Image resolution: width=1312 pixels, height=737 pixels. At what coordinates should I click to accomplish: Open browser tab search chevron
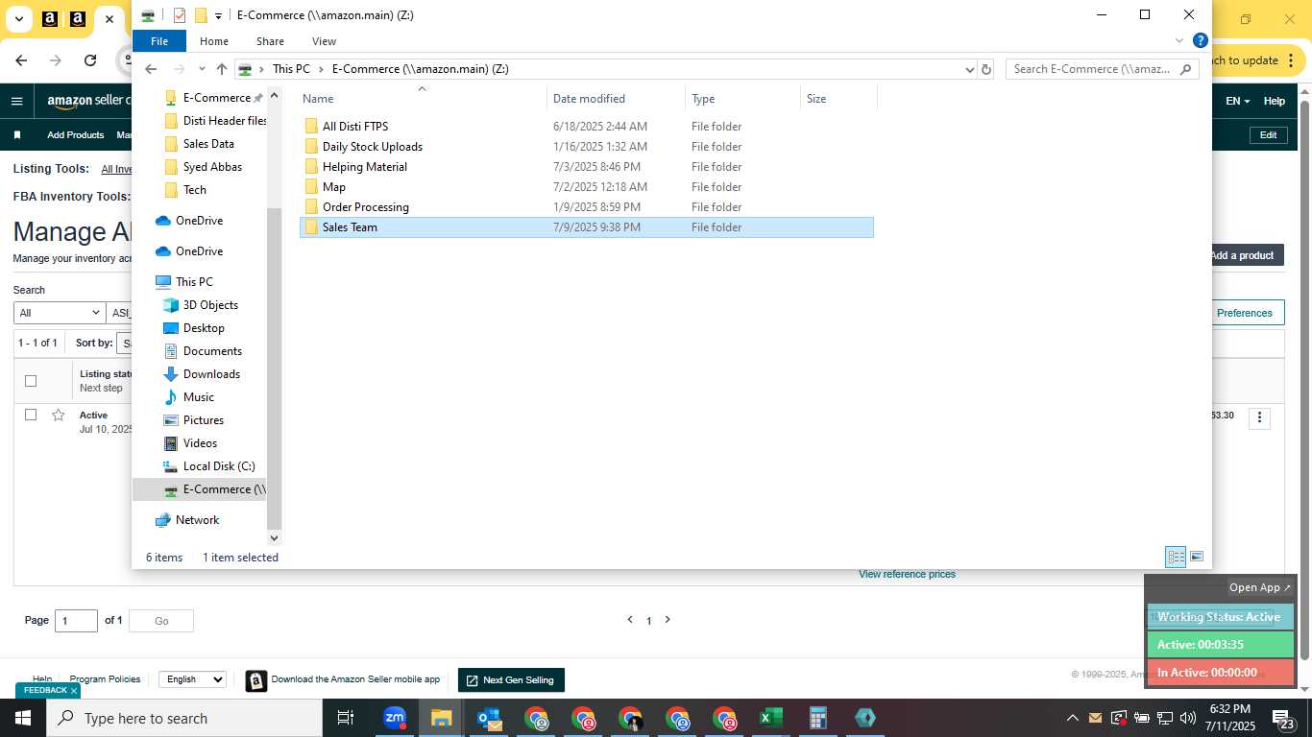tap(20, 18)
